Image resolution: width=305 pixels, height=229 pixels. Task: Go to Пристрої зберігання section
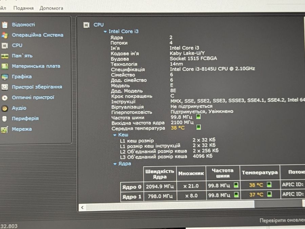(37, 87)
